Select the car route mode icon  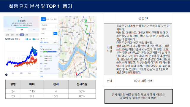click(x=48, y=19)
